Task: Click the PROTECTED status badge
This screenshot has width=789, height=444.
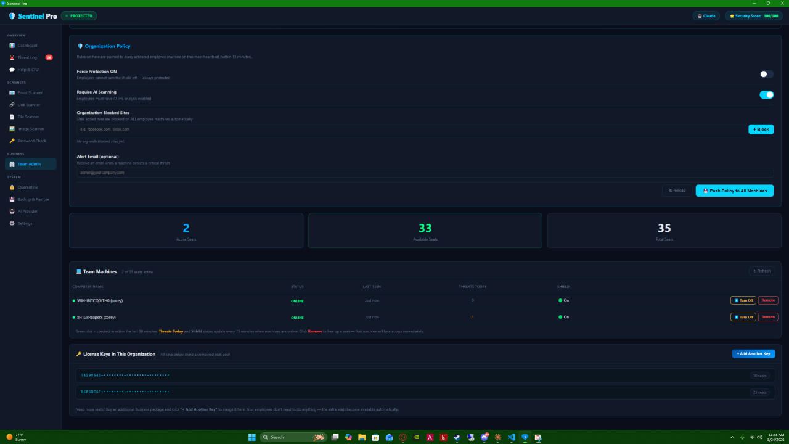Action: pos(79,16)
